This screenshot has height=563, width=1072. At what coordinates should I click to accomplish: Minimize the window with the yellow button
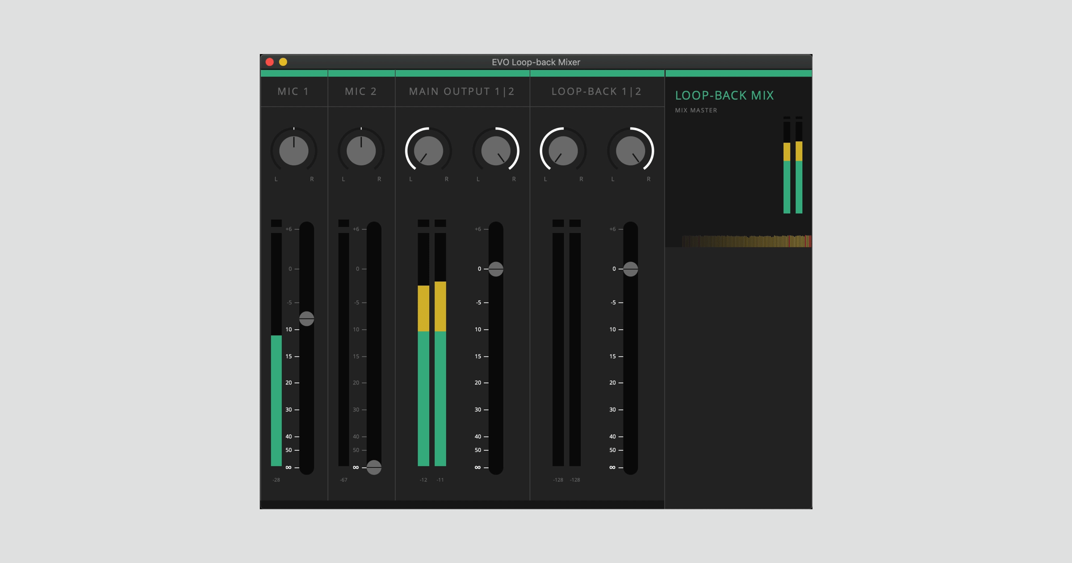283,62
